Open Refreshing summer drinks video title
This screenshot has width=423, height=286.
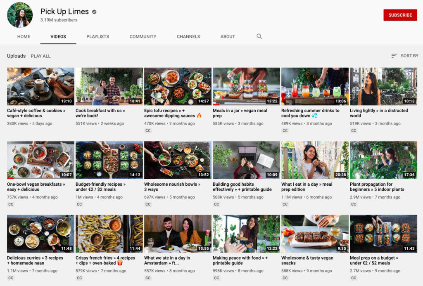310,113
